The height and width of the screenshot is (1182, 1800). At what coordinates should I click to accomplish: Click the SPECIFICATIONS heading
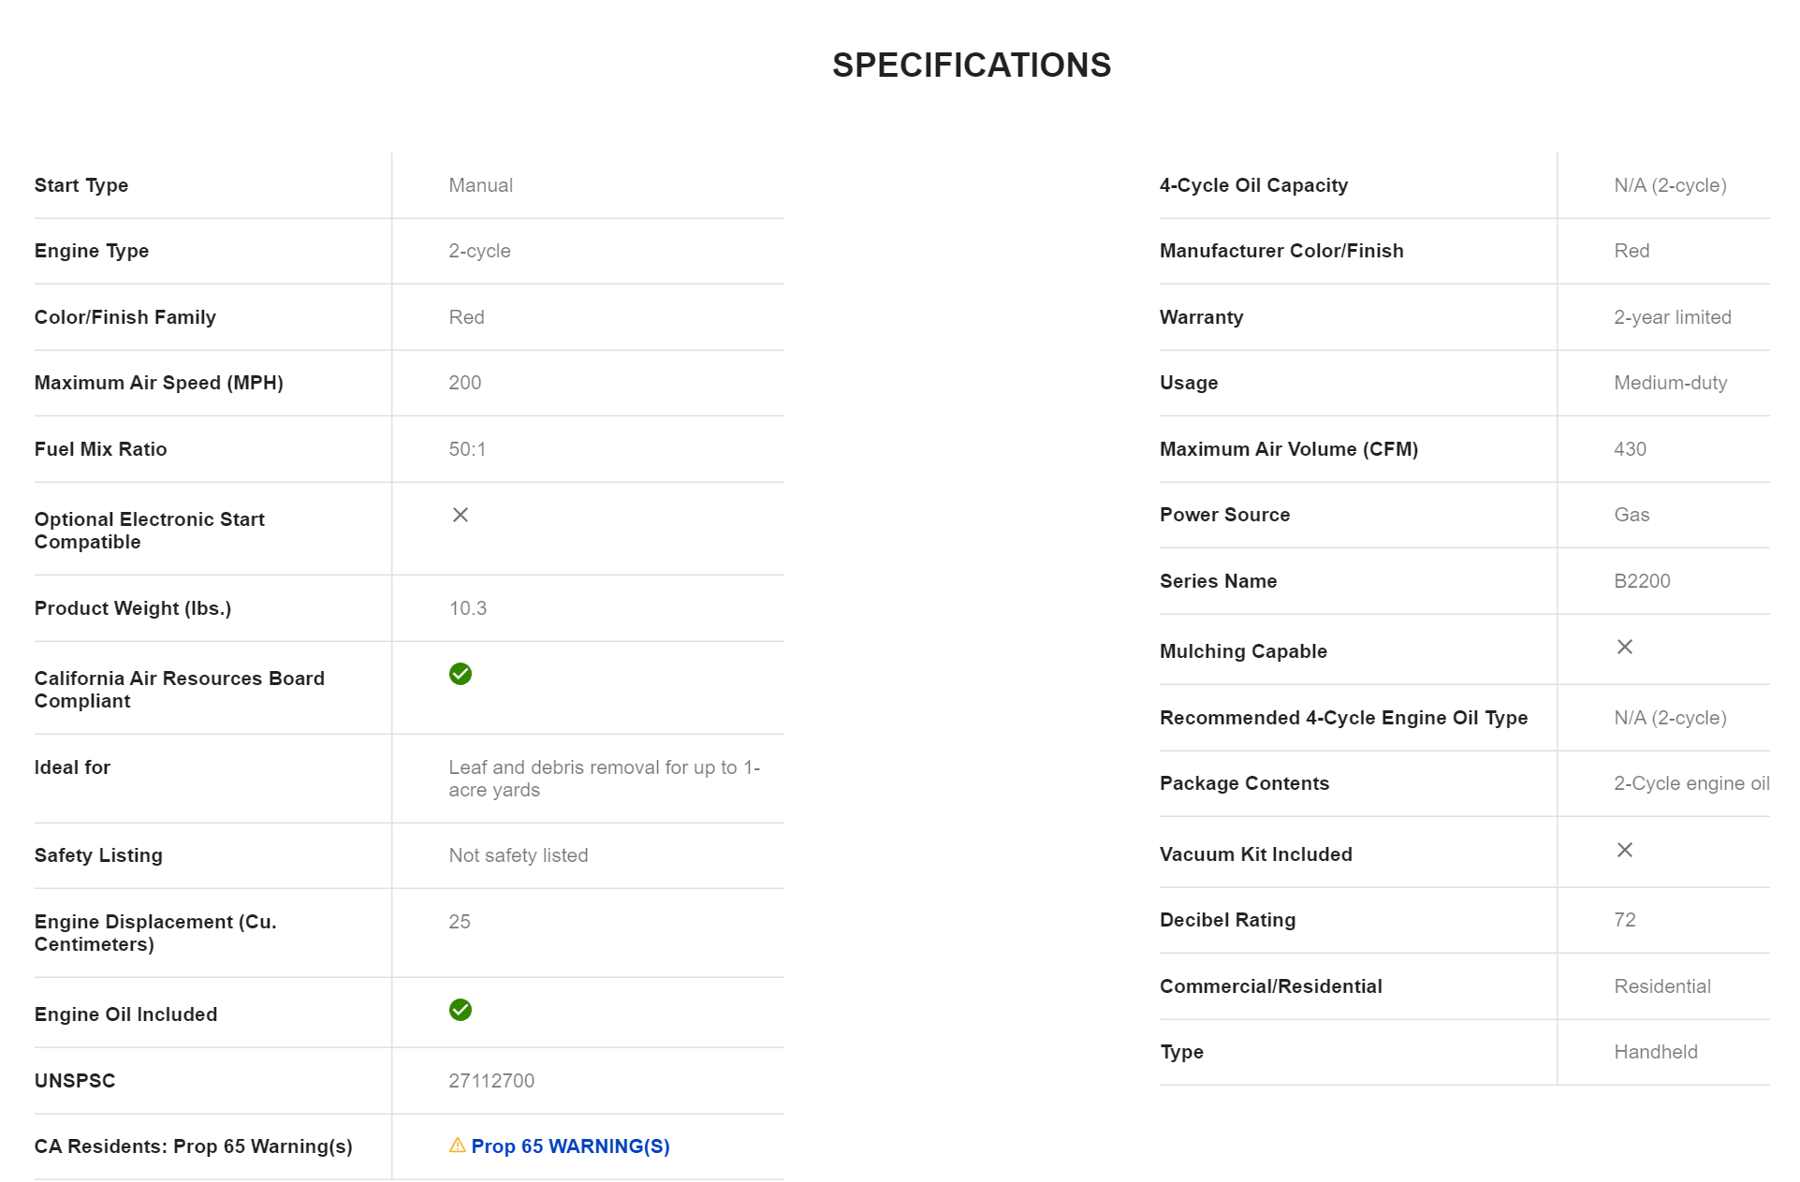point(971,66)
